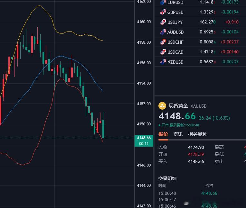Click the XAUUSD ticker label
Image resolution: width=246 pixels, height=208 pixels.
coord(198,106)
